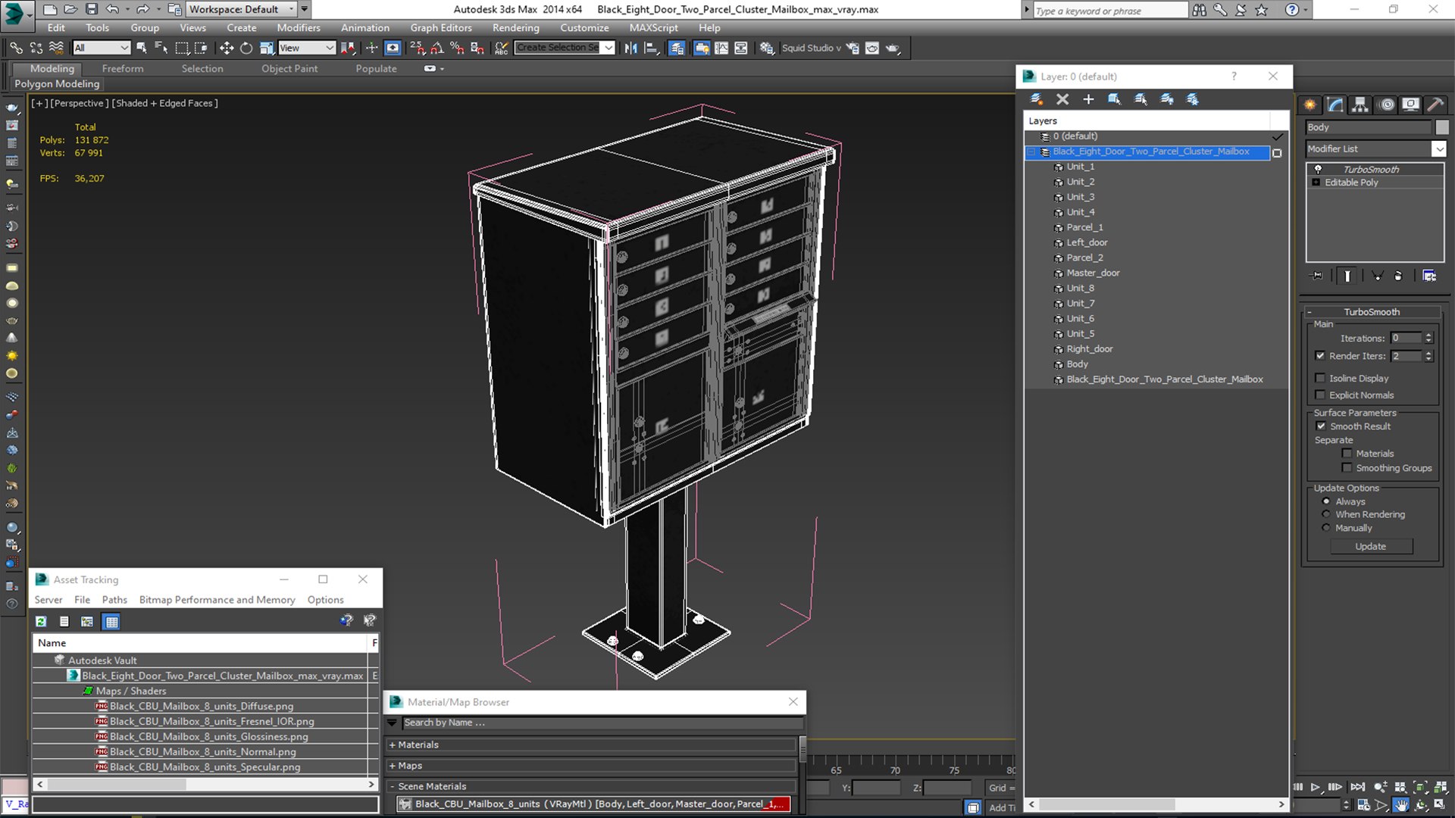Open the MAXScript menu
The height and width of the screenshot is (818, 1455).
[x=653, y=27]
